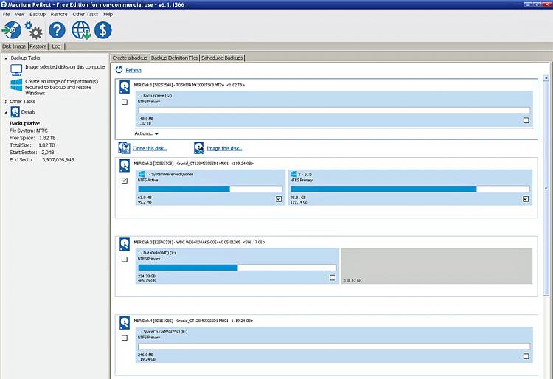Viewport: 553px width, 379px height.
Task: Click the dollar sign purchase icon
Action: pyautogui.click(x=103, y=30)
